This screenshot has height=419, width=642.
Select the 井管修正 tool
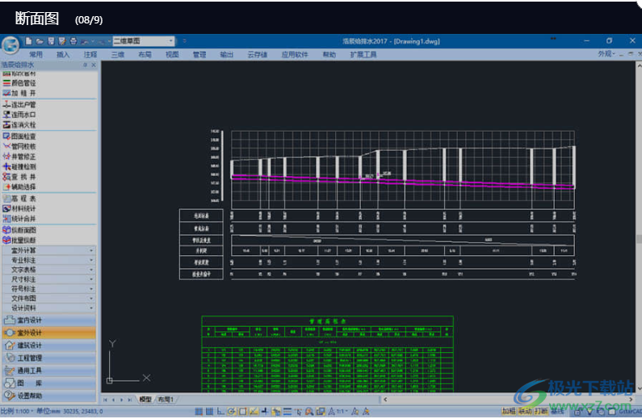coord(19,157)
